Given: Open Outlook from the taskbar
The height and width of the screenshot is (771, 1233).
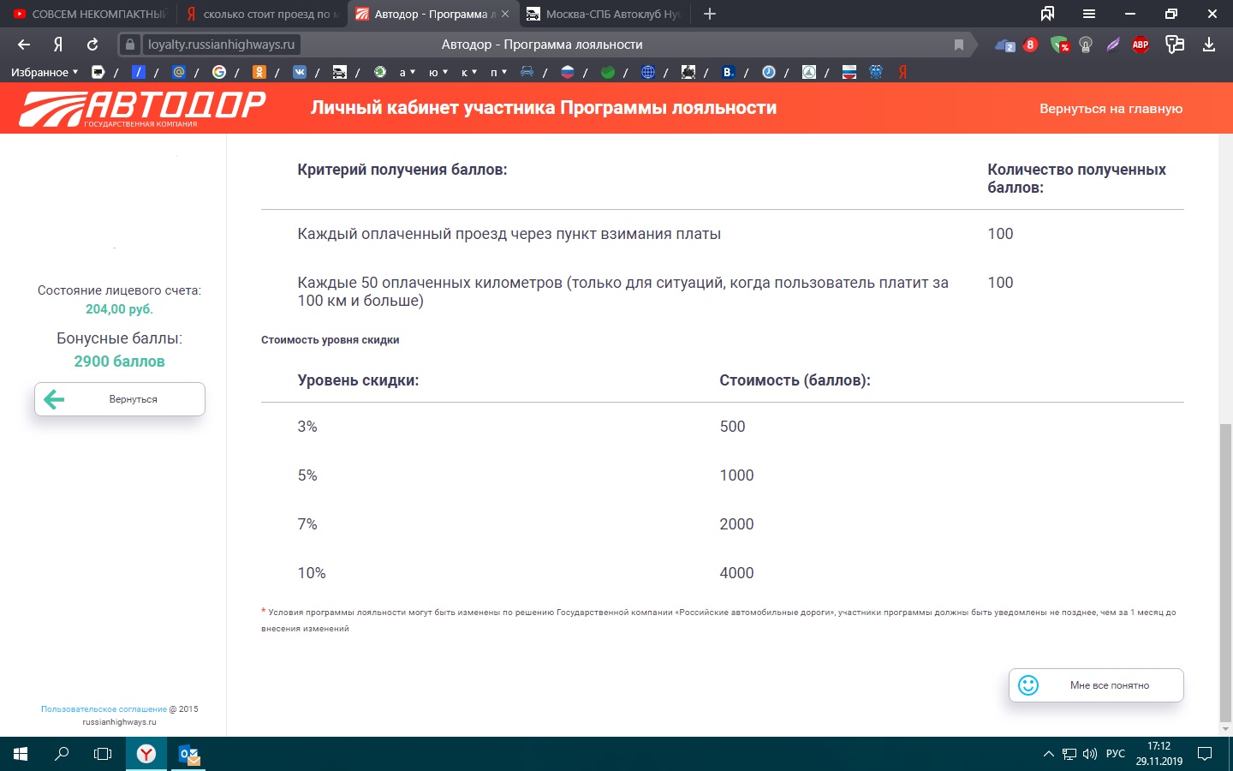Looking at the screenshot, I should [188, 754].
